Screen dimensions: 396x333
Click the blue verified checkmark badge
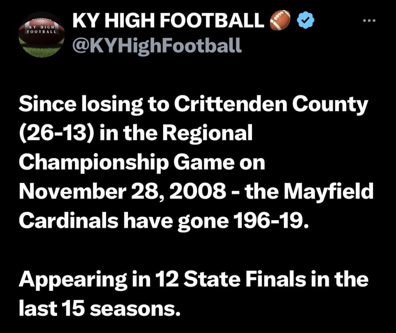(x=306, y=20)
